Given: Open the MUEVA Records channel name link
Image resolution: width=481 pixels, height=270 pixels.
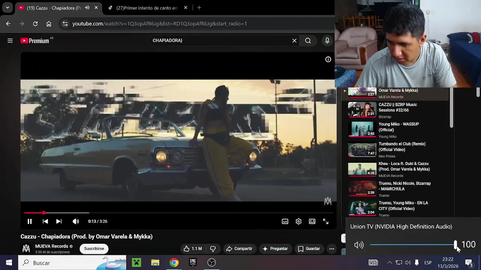Looking at the screenshot, I should click(x=51, y=246).
